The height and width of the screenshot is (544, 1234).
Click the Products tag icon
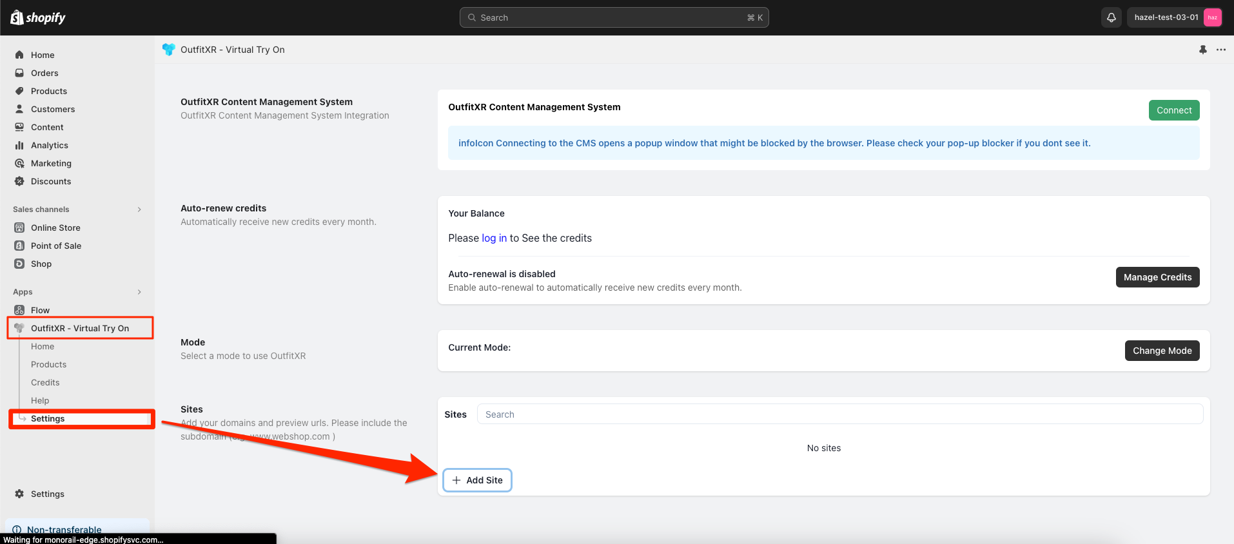click(x=19, y=91)
